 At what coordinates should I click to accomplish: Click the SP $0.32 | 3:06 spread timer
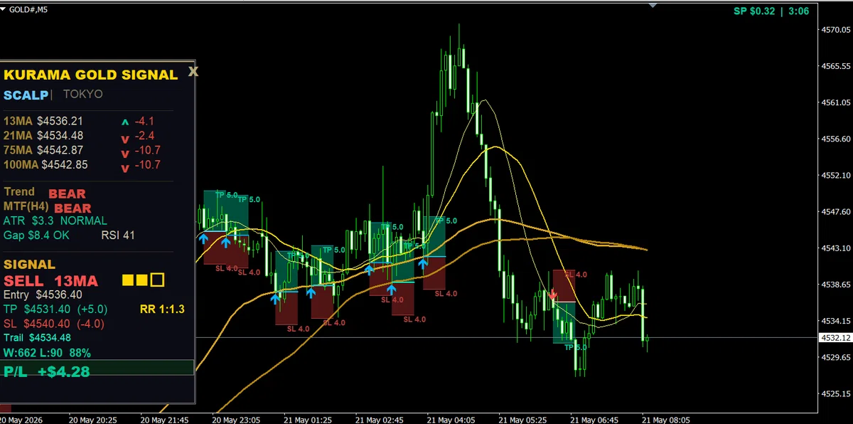point(771,11)
